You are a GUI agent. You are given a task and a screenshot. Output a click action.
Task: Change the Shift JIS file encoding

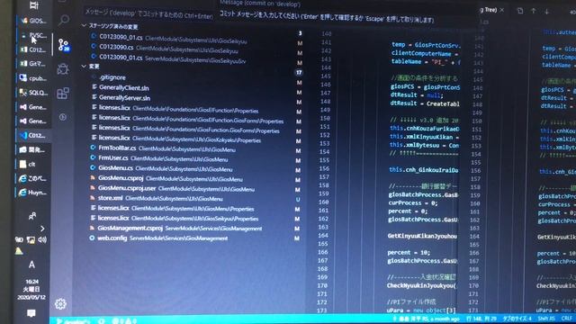click(546, 318)
